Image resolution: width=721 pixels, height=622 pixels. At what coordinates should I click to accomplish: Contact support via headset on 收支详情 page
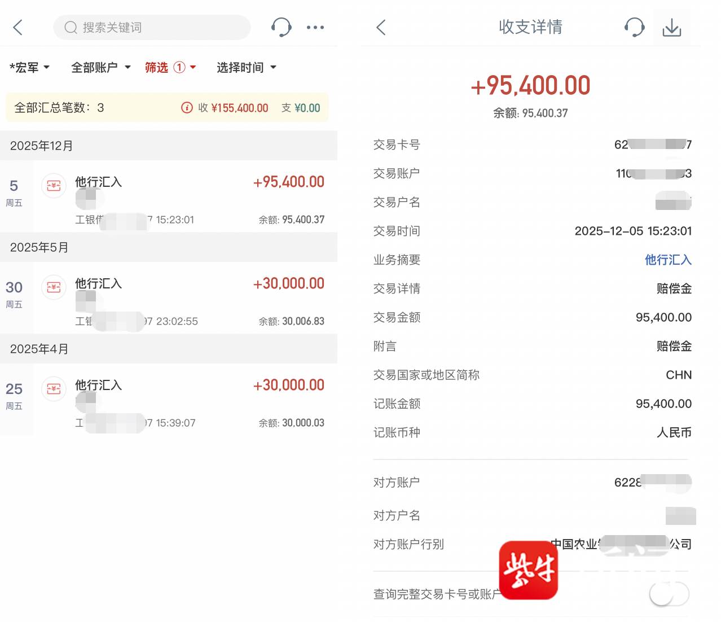click(634, 27)
